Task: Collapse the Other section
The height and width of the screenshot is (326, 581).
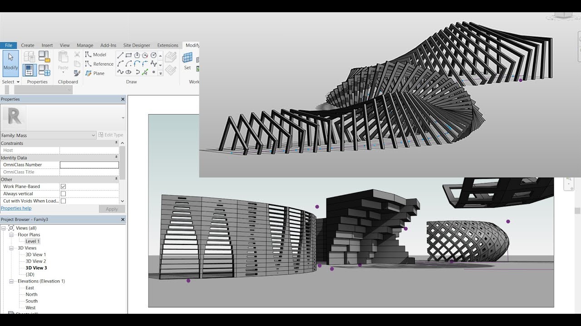Action: point(116,179)
